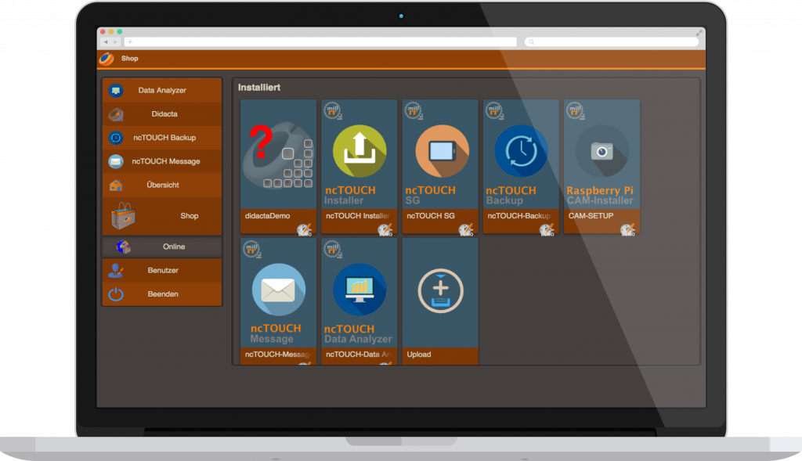The width and height of the screenshot is (802, 461).
Task: Click the 'Upload' tile caption
Action: pos(419,355)
